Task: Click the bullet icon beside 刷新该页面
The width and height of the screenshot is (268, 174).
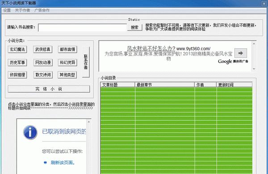Action: [45, 162]
